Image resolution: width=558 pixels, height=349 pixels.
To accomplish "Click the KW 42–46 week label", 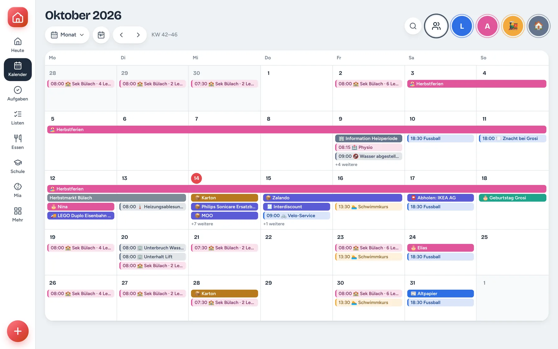I will pyautogui.click(x=164, y=35).
